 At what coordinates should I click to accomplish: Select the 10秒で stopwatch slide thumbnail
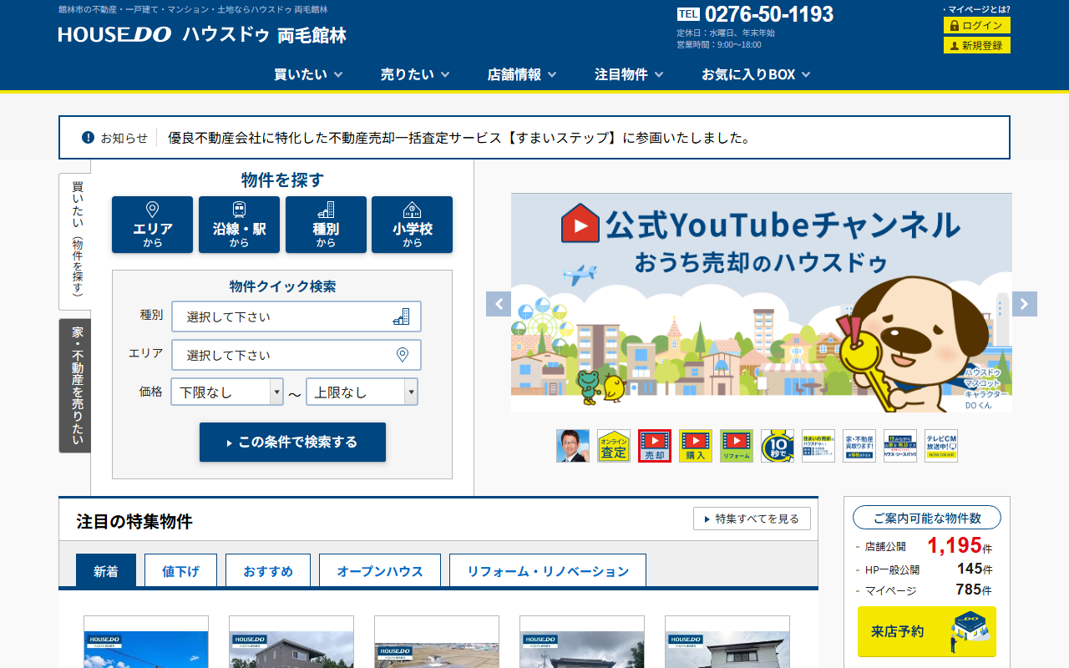778,446
